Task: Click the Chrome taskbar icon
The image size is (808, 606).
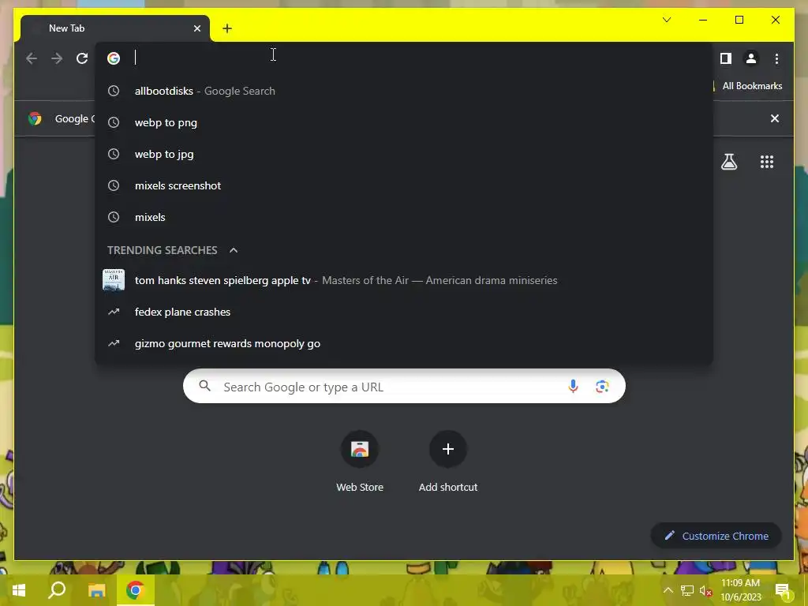Action: click(136, 590)
